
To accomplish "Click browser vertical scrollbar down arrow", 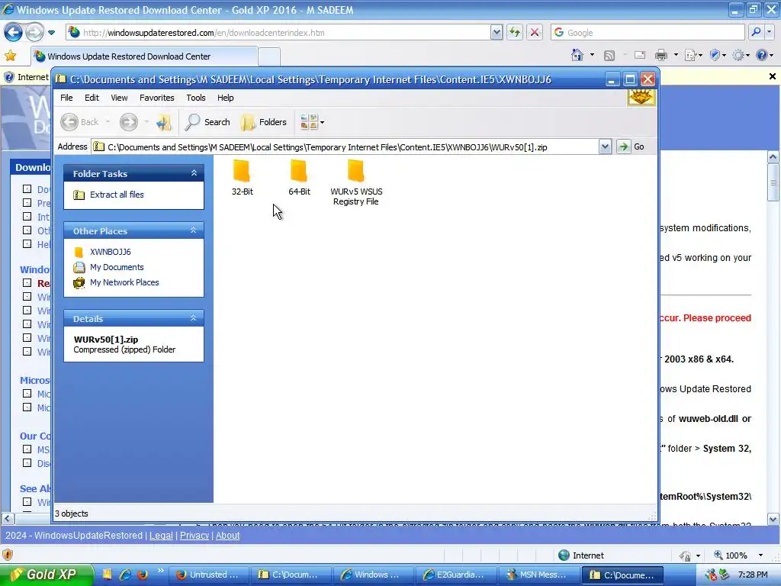I will pos(773,519).
